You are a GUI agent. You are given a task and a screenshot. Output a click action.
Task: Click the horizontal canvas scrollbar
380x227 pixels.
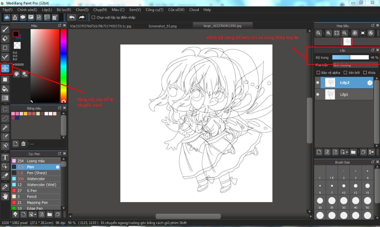tap(188, 216)
